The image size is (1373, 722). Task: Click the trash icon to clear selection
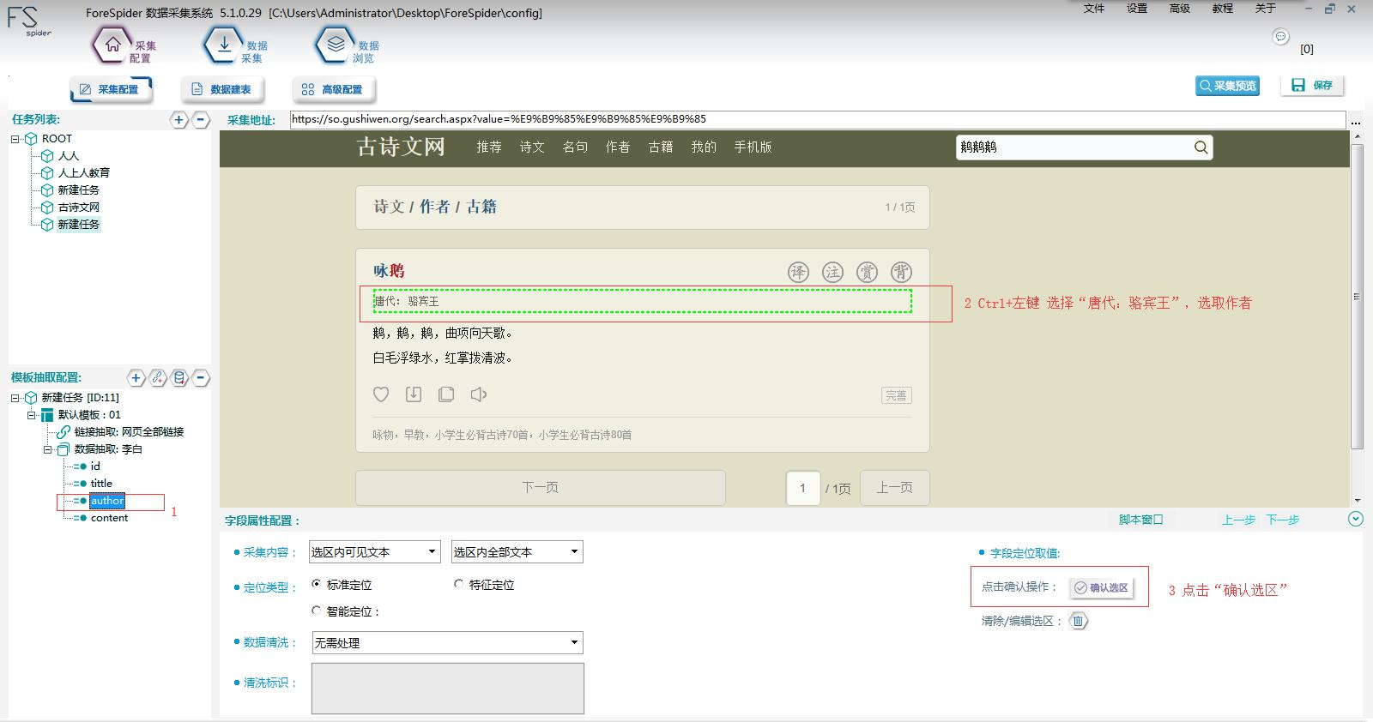pos(1079,621)
